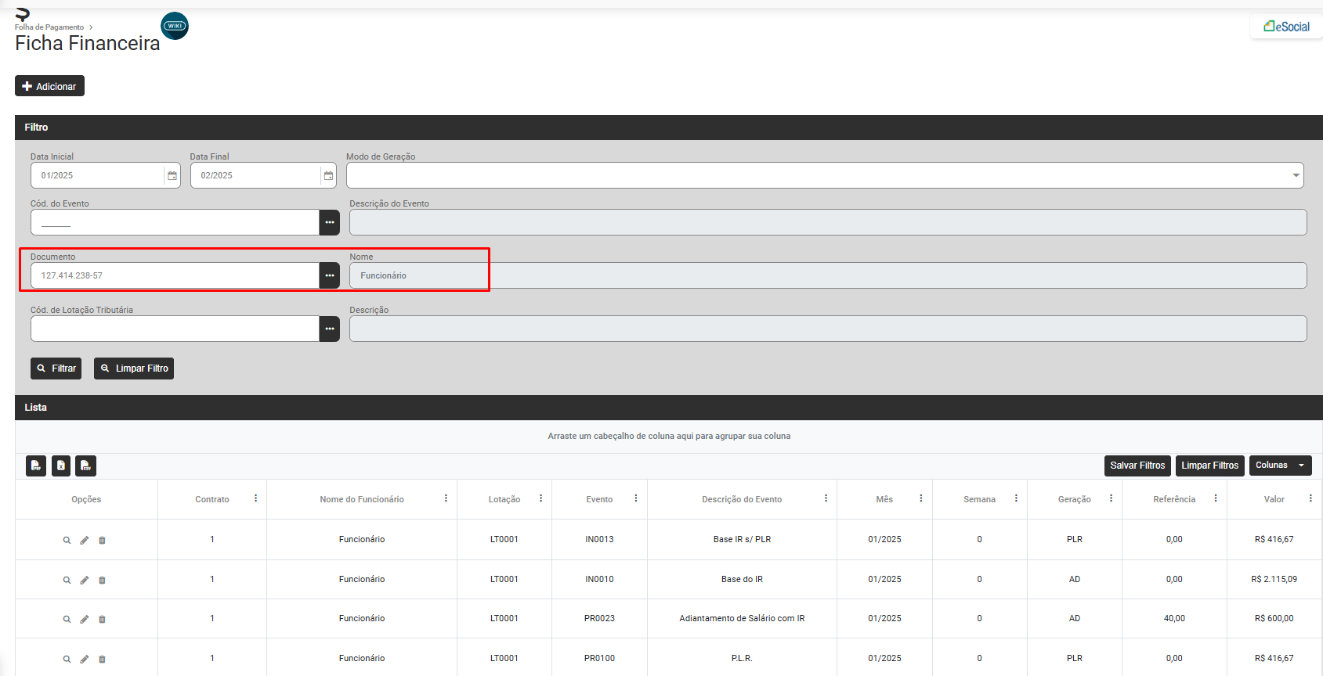Screen dimensions: 1323x676
Task: Open the WIKI help badge
Action: point(175,26)
